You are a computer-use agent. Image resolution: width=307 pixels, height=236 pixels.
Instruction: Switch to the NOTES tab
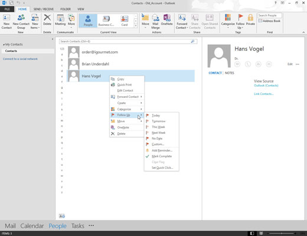pos(230,73)
